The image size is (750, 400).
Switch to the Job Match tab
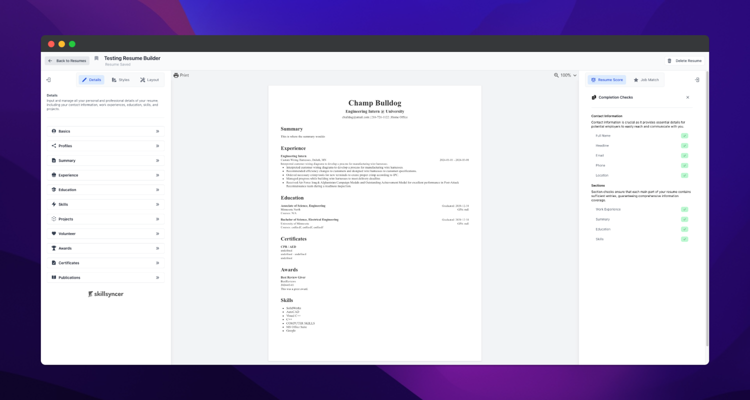646,80
